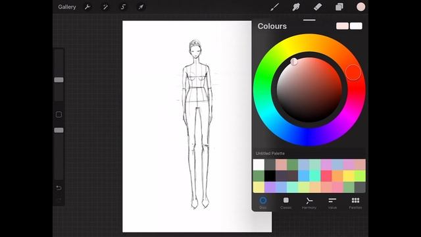Choose the violet purple palette swatch
421x237 pixels.
coord(270,187)
